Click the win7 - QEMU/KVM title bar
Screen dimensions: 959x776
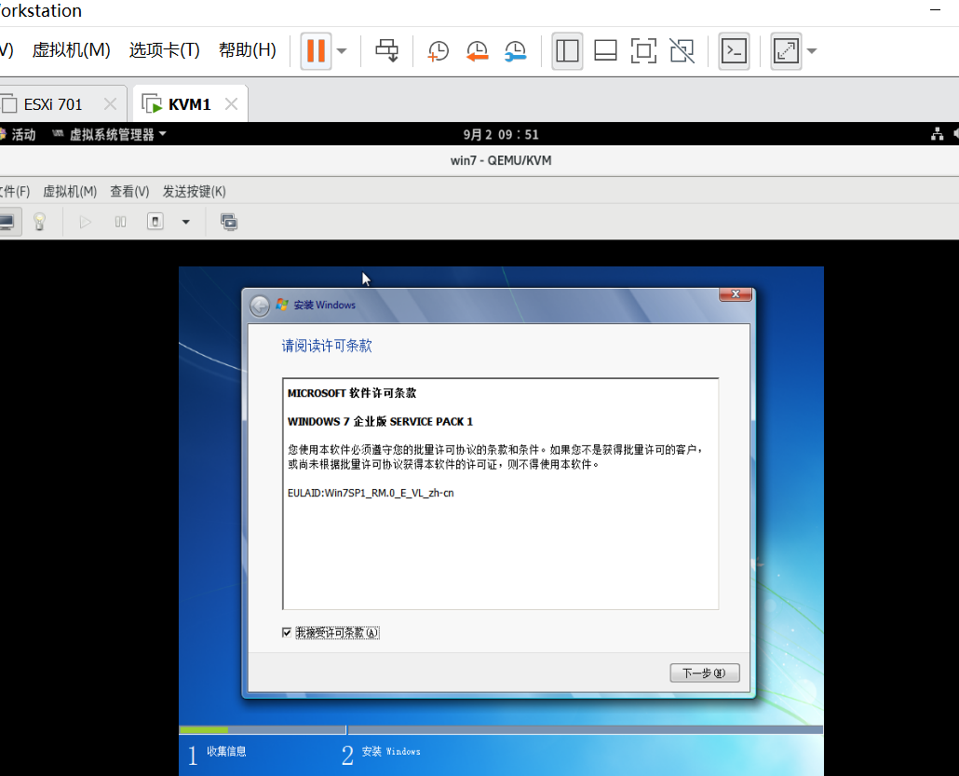(500, 161)
